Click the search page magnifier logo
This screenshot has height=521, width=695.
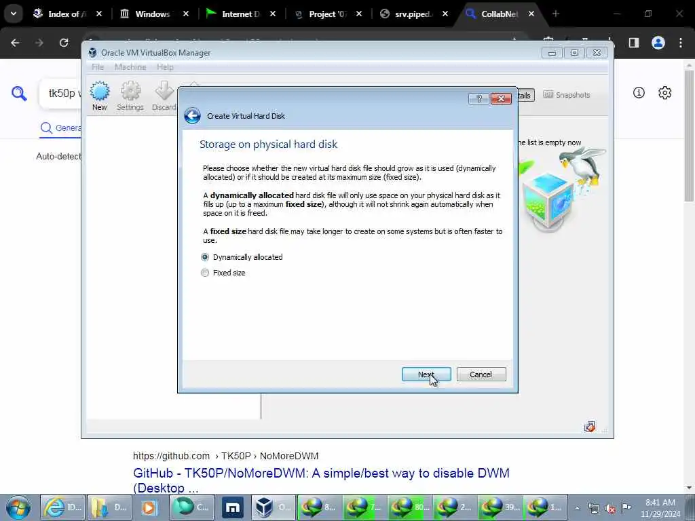(x=19, y=94)
